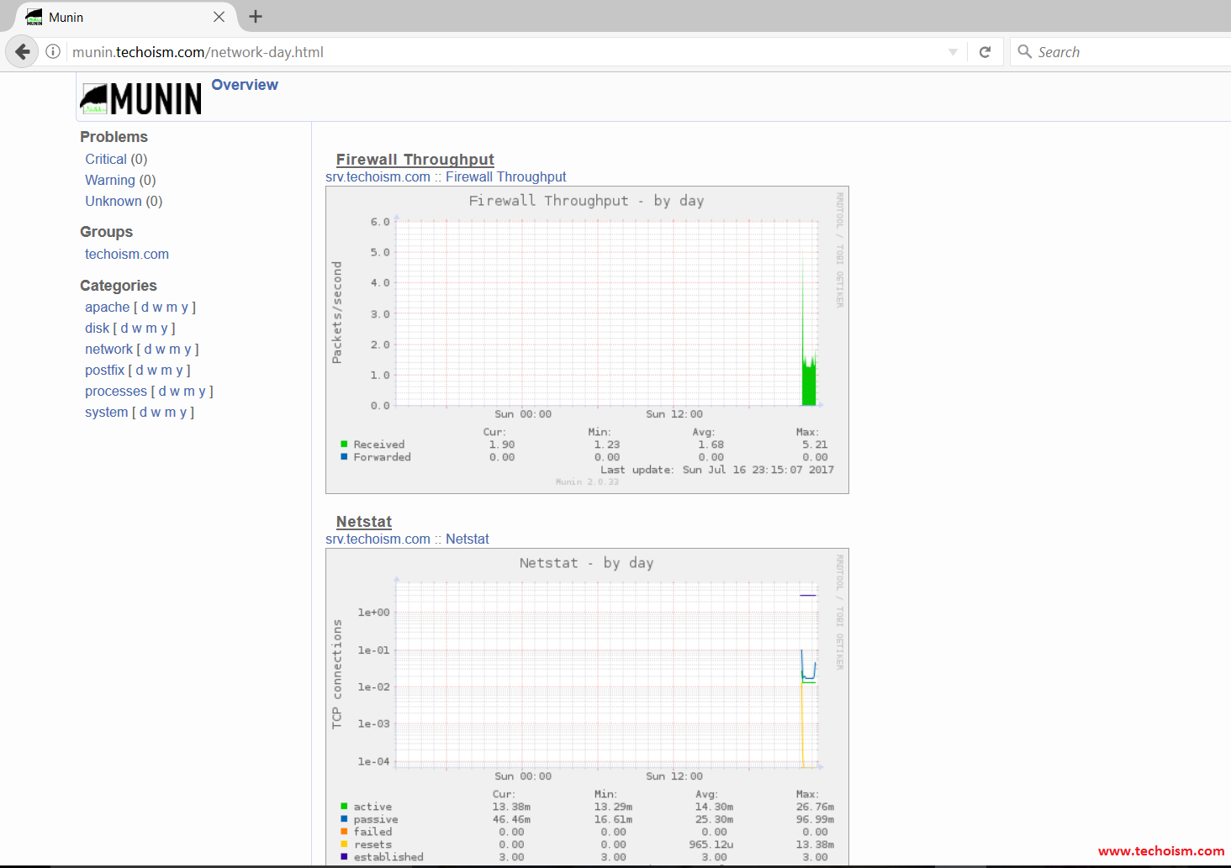Select yearly view 'y' for system
The height and width of the screenshot is (868, 1231).
tap(183, 413)
